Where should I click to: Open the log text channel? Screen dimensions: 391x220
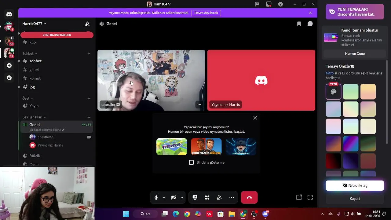[57, 87]
